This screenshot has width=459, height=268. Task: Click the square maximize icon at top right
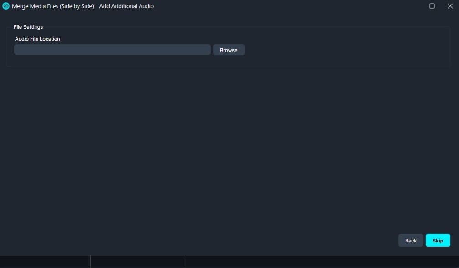point(432,6)
